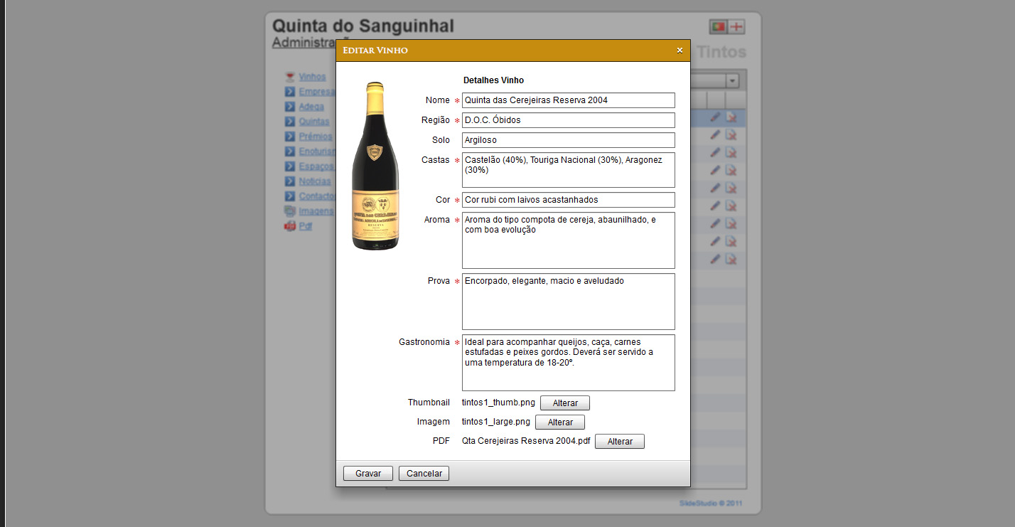Focus the Castas textarea
This screenshot has width=1015, height=527.
tap(568, 169)
